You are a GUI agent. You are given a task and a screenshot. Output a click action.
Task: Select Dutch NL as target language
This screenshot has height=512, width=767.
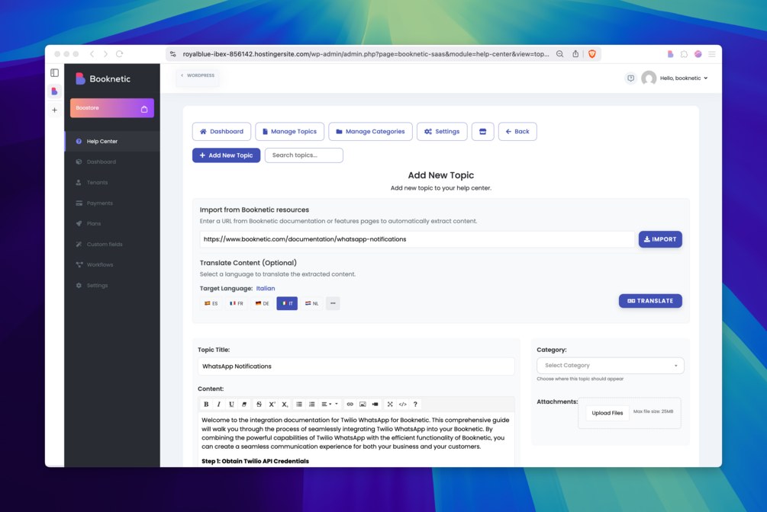(312, 303)
